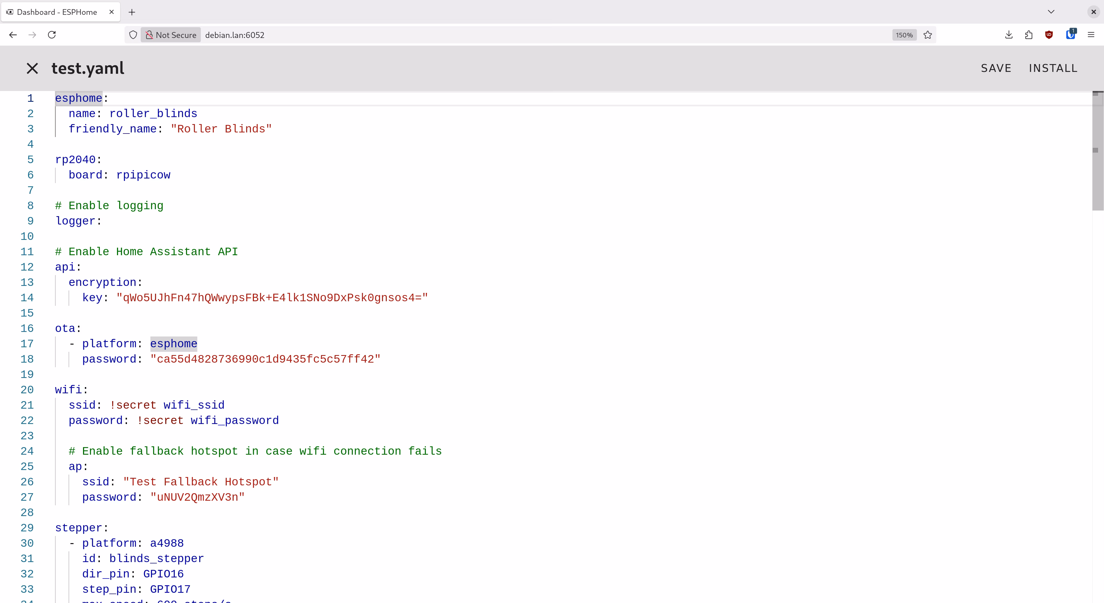Image resolution: width=1104 pixels, height=603 pixels.
Task: Click the stepper key on line 29
Action: [x=79, y=528]
